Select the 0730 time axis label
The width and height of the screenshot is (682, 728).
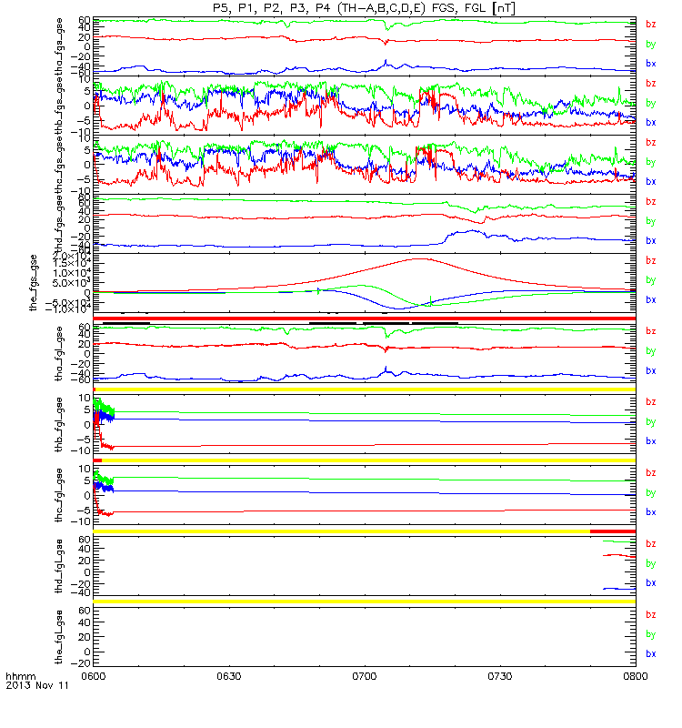point(499,676)
